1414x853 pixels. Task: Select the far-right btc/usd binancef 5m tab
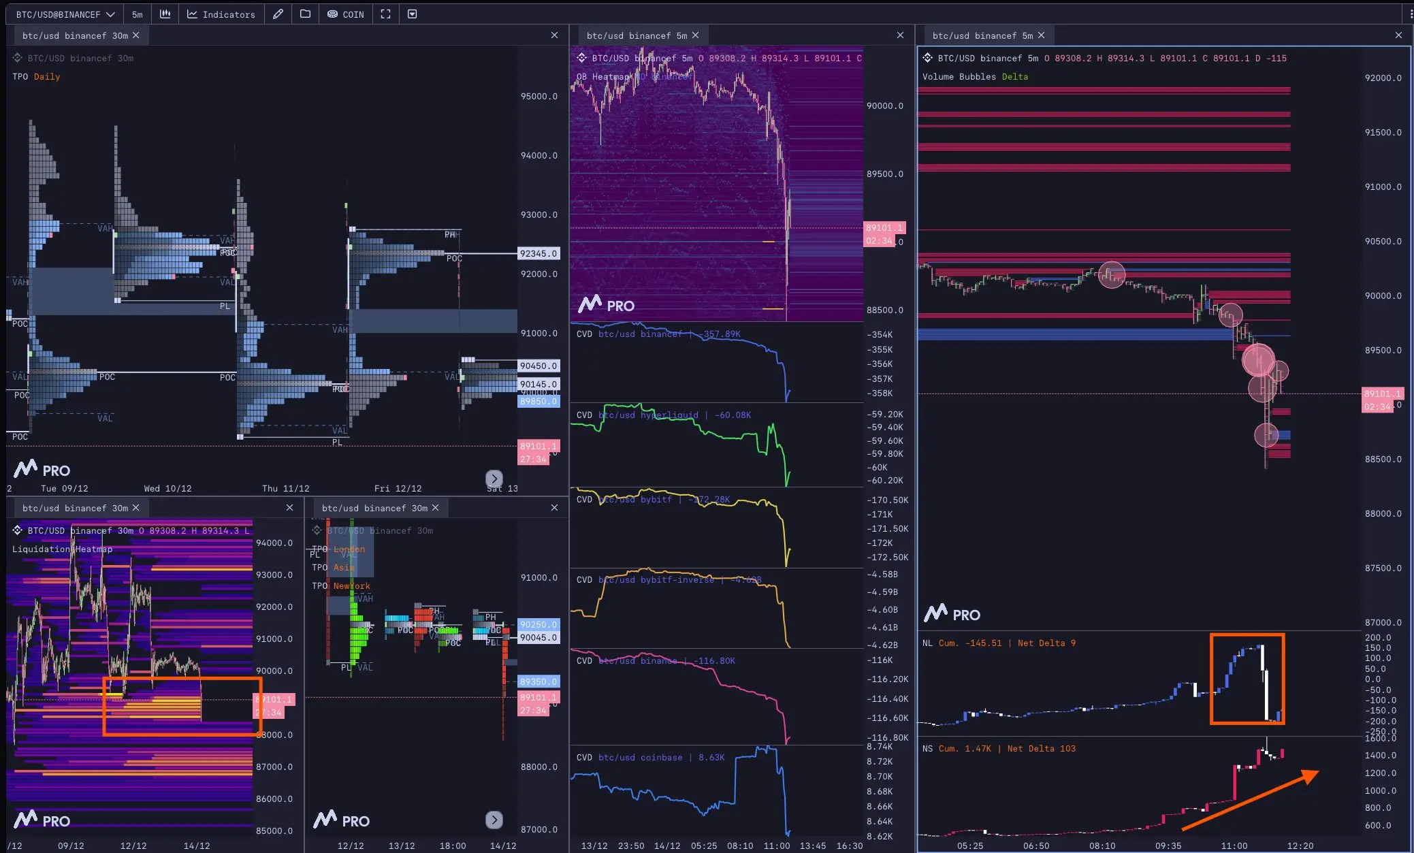pos(982,35)
